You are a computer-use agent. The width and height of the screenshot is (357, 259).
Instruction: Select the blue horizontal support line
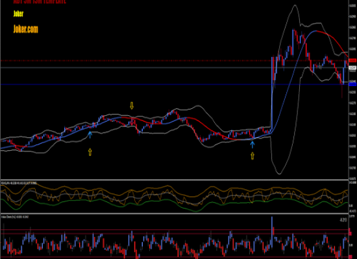tap(174, 84)
